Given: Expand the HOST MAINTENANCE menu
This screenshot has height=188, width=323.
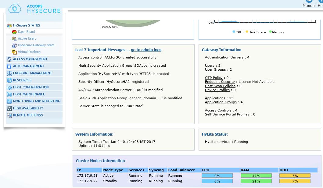Looking at the screenshot, I should tap(29, 94).
